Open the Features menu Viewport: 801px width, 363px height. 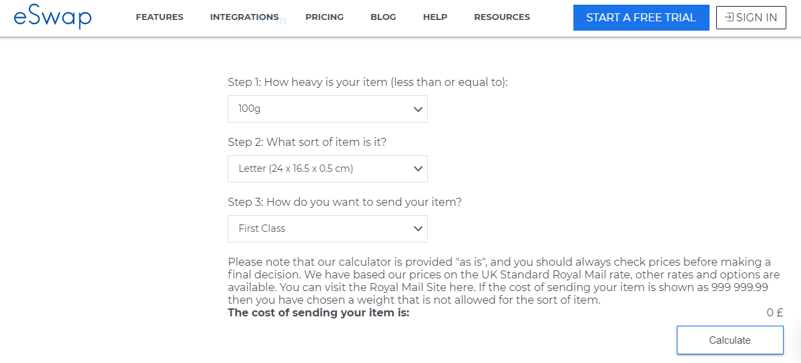(160, 17)
